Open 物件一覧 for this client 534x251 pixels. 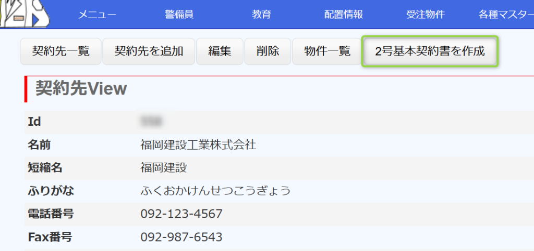(x=327, y=51)
